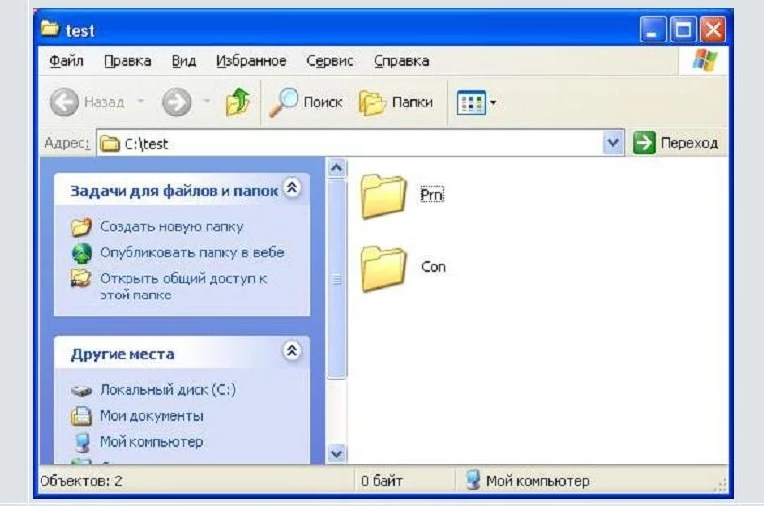Image resolution: width=764 pixels, height=506 pixels.
Task: Collapse the Задачи для файлов и папок panel
Action: pyautogui.click(x=292, y=188)
